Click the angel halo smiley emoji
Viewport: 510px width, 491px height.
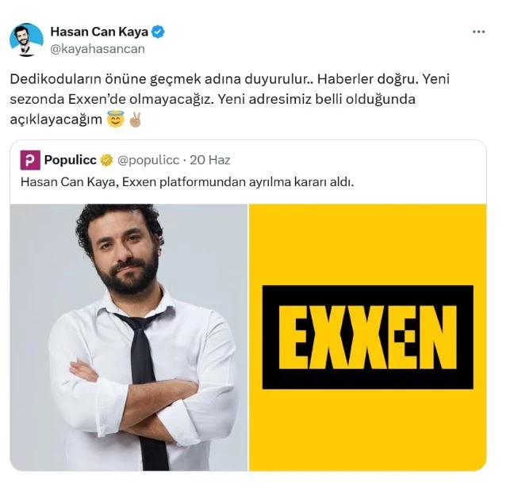[x=116, y=119]
